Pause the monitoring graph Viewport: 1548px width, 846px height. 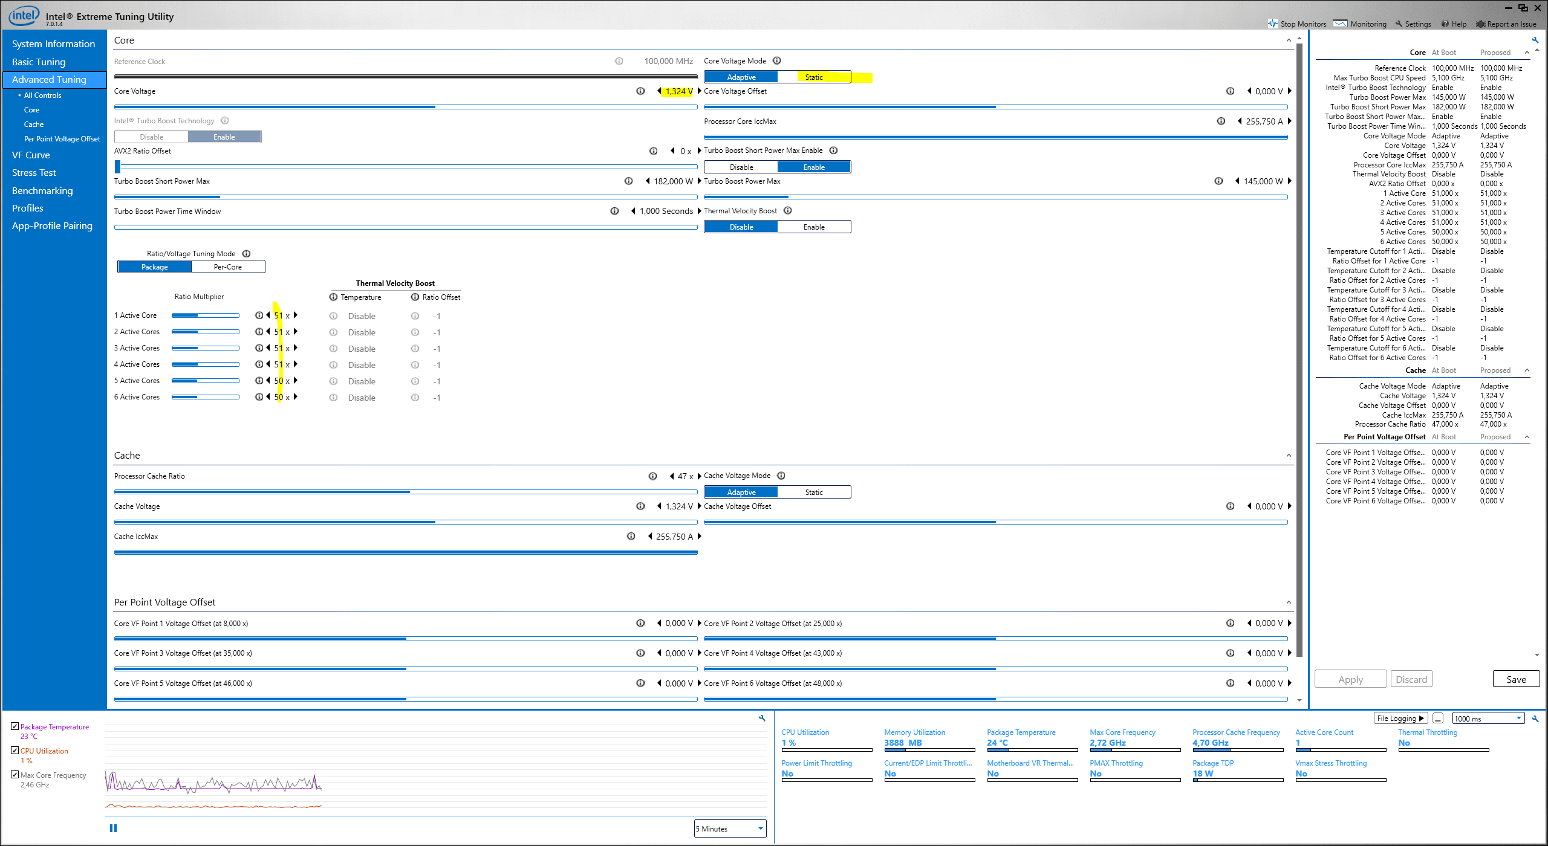click(x=113, y=828)
